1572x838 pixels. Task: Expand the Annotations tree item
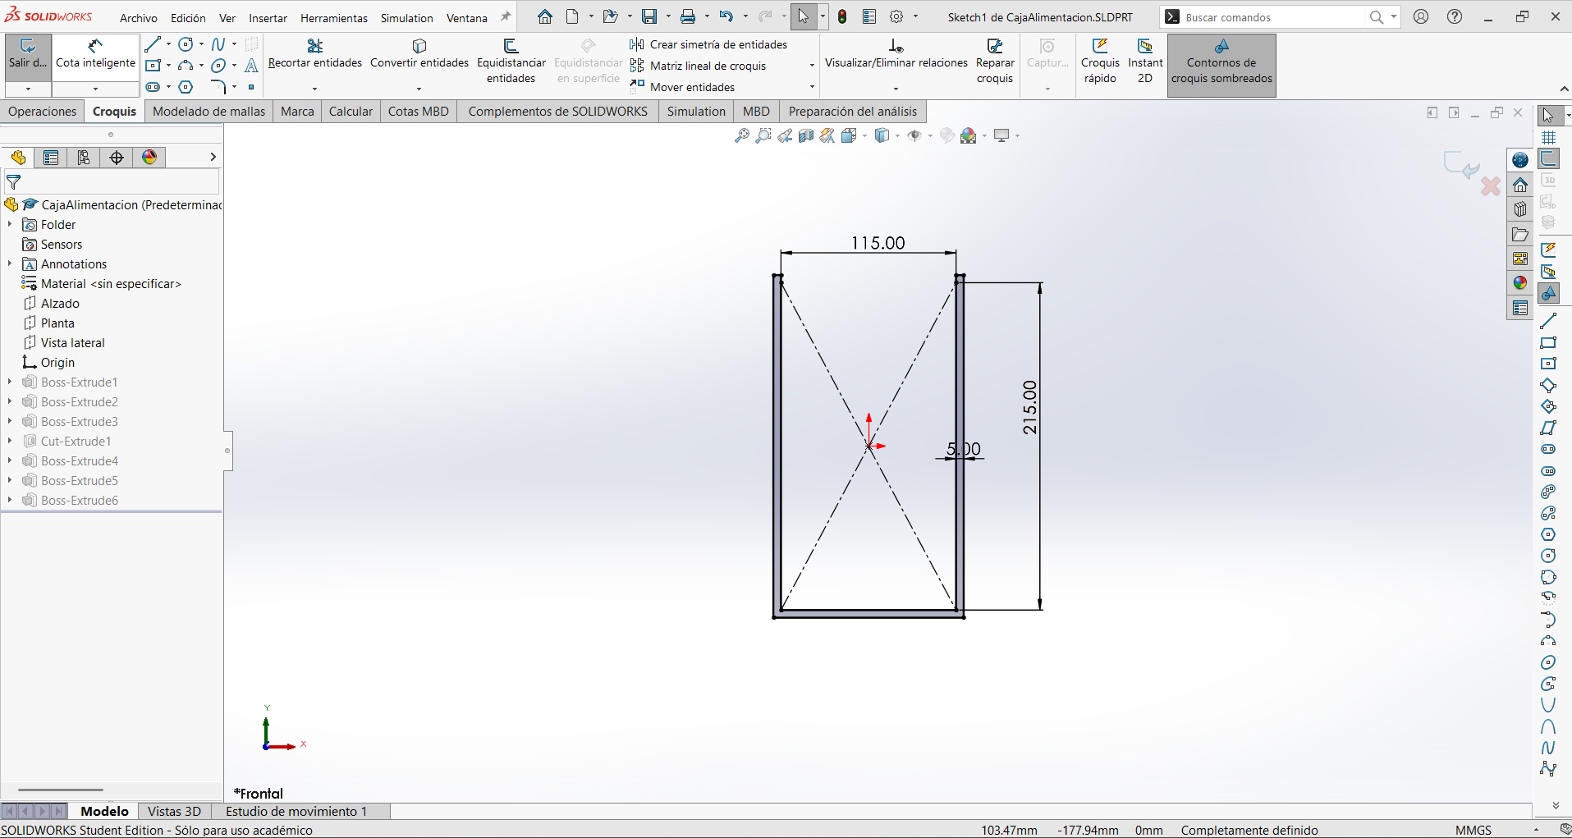10,263
